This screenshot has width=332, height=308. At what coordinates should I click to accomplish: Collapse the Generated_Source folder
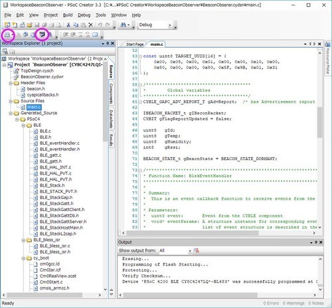pyautogui.click(x=11, y=114)
